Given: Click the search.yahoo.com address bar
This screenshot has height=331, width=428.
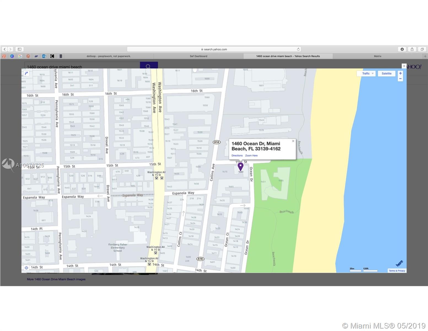Looking at the screenshot, I should [214, 49].
